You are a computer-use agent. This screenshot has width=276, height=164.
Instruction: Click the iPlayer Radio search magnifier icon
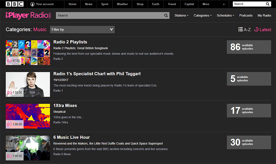(166, 15)
